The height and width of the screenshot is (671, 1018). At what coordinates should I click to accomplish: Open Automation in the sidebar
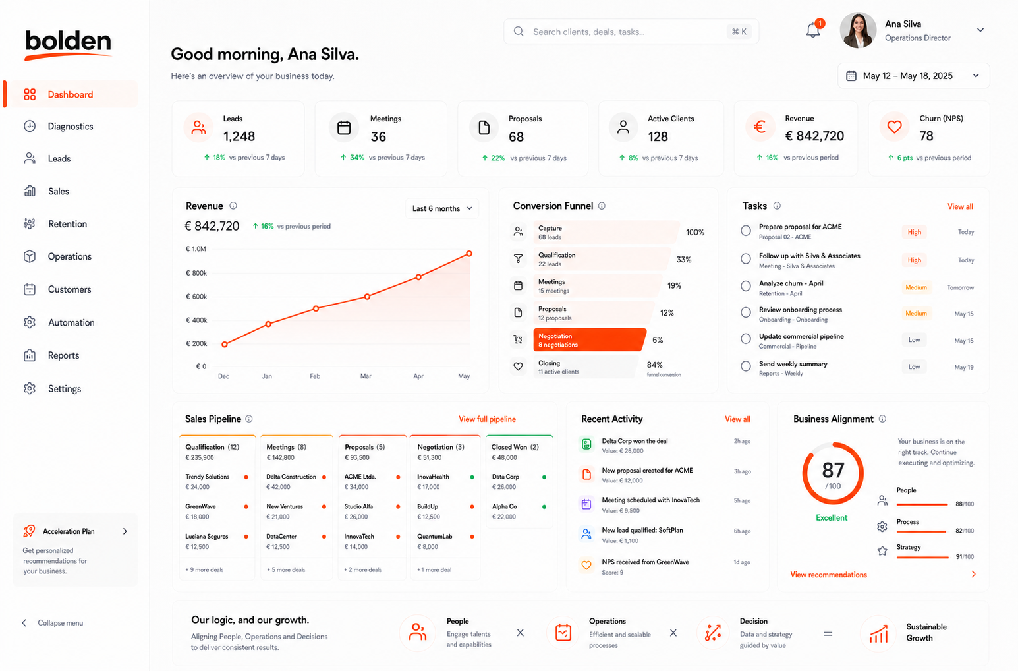71,323
